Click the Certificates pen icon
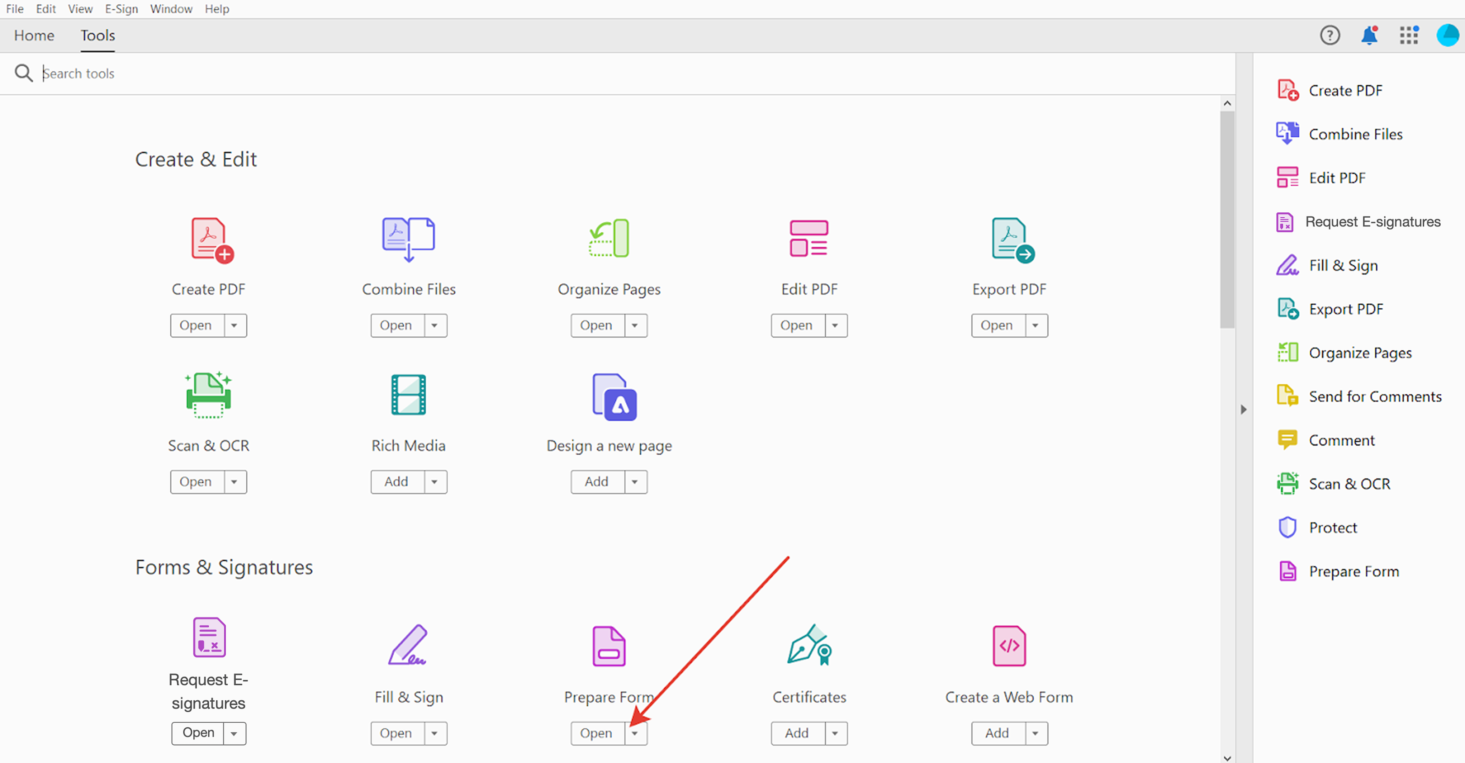Viewport: 1465px width, 763px height. click(808, 645)
